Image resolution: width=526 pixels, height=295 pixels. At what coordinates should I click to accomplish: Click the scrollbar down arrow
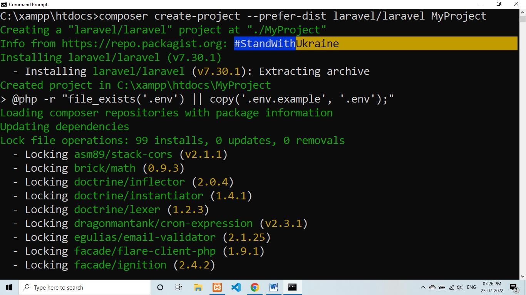click(523, 276)
